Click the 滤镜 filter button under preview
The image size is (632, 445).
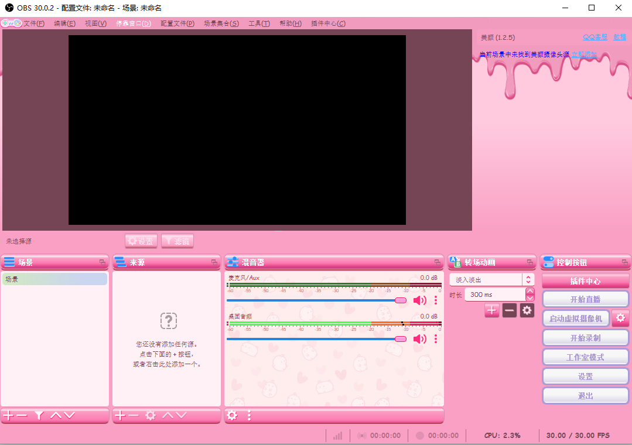click(177, 241)
